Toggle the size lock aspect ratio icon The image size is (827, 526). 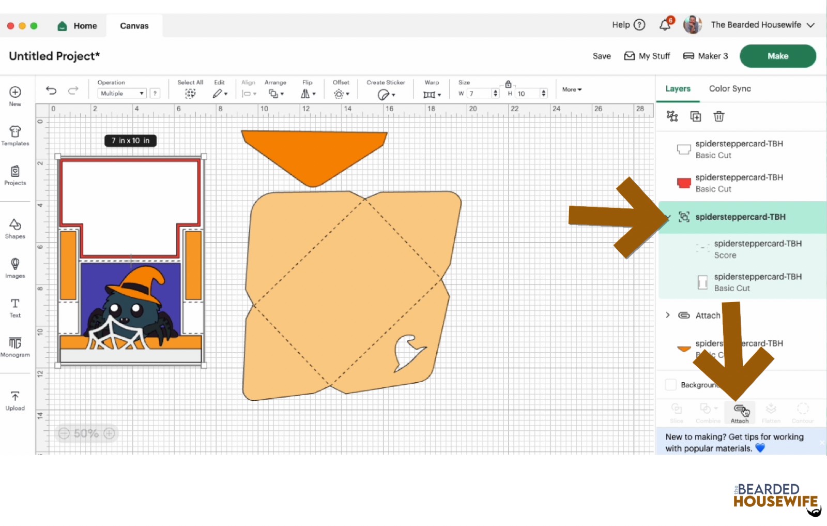(x=508, y=84)
